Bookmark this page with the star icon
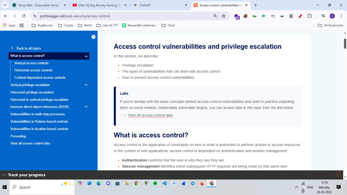This screenshot has height=195, width=347. click(223, 16)
